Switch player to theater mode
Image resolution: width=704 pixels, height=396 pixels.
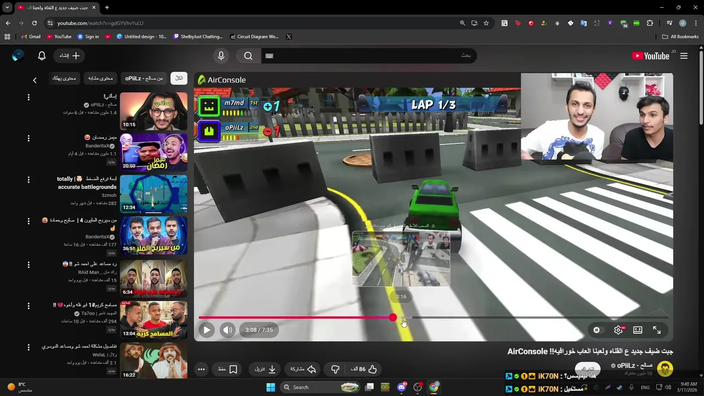click(x=637, y=330)
